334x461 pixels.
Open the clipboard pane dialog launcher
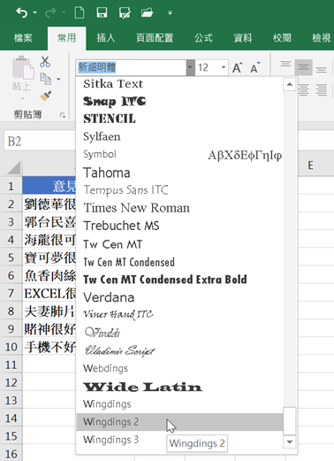[63, 115]
